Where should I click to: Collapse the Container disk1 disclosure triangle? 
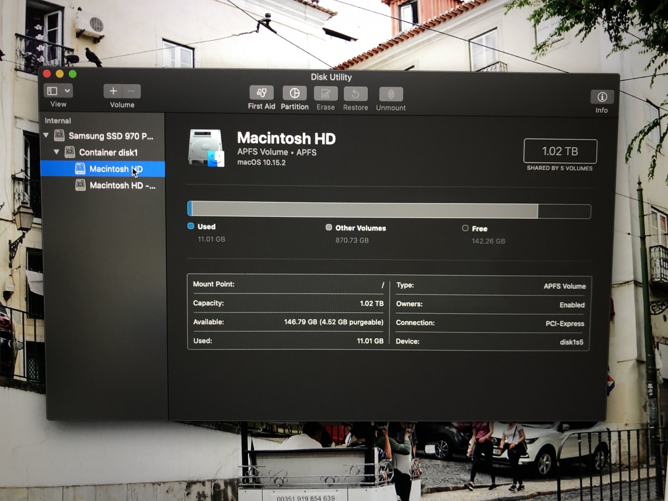point(56,152)
